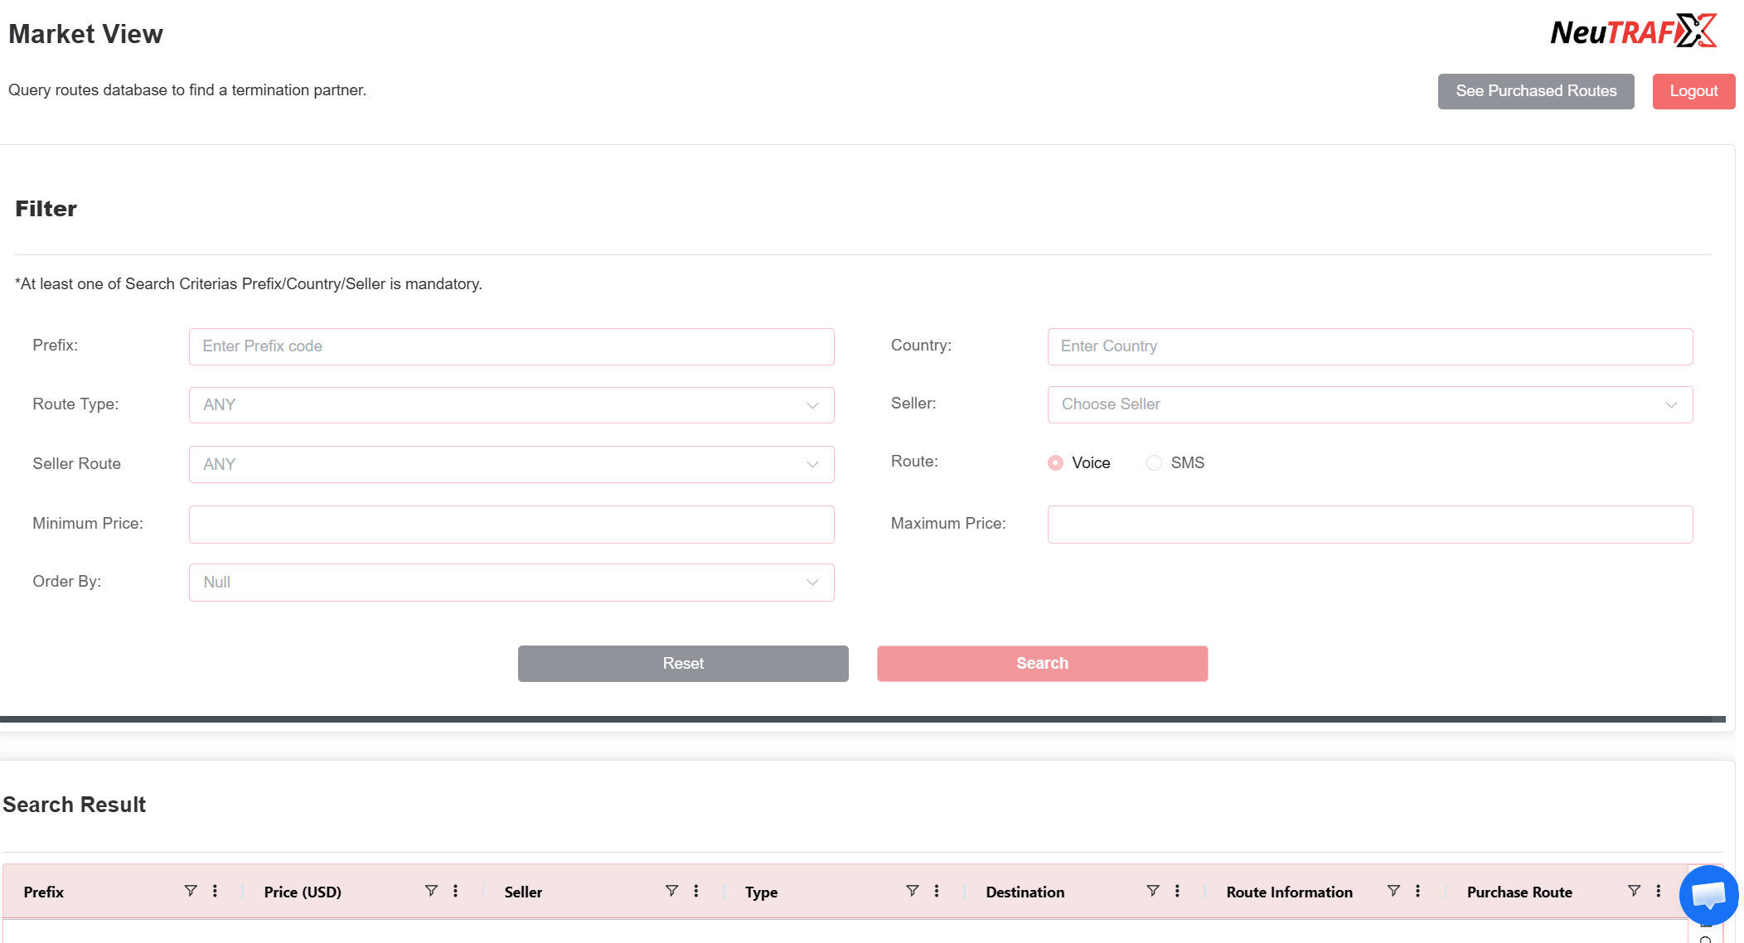Select the Voice route radio button
This screenshot has height=943, width=1744.
(x=1055, y=462)
